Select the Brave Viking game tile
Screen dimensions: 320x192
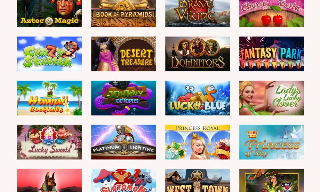click(x=197, y=13)
